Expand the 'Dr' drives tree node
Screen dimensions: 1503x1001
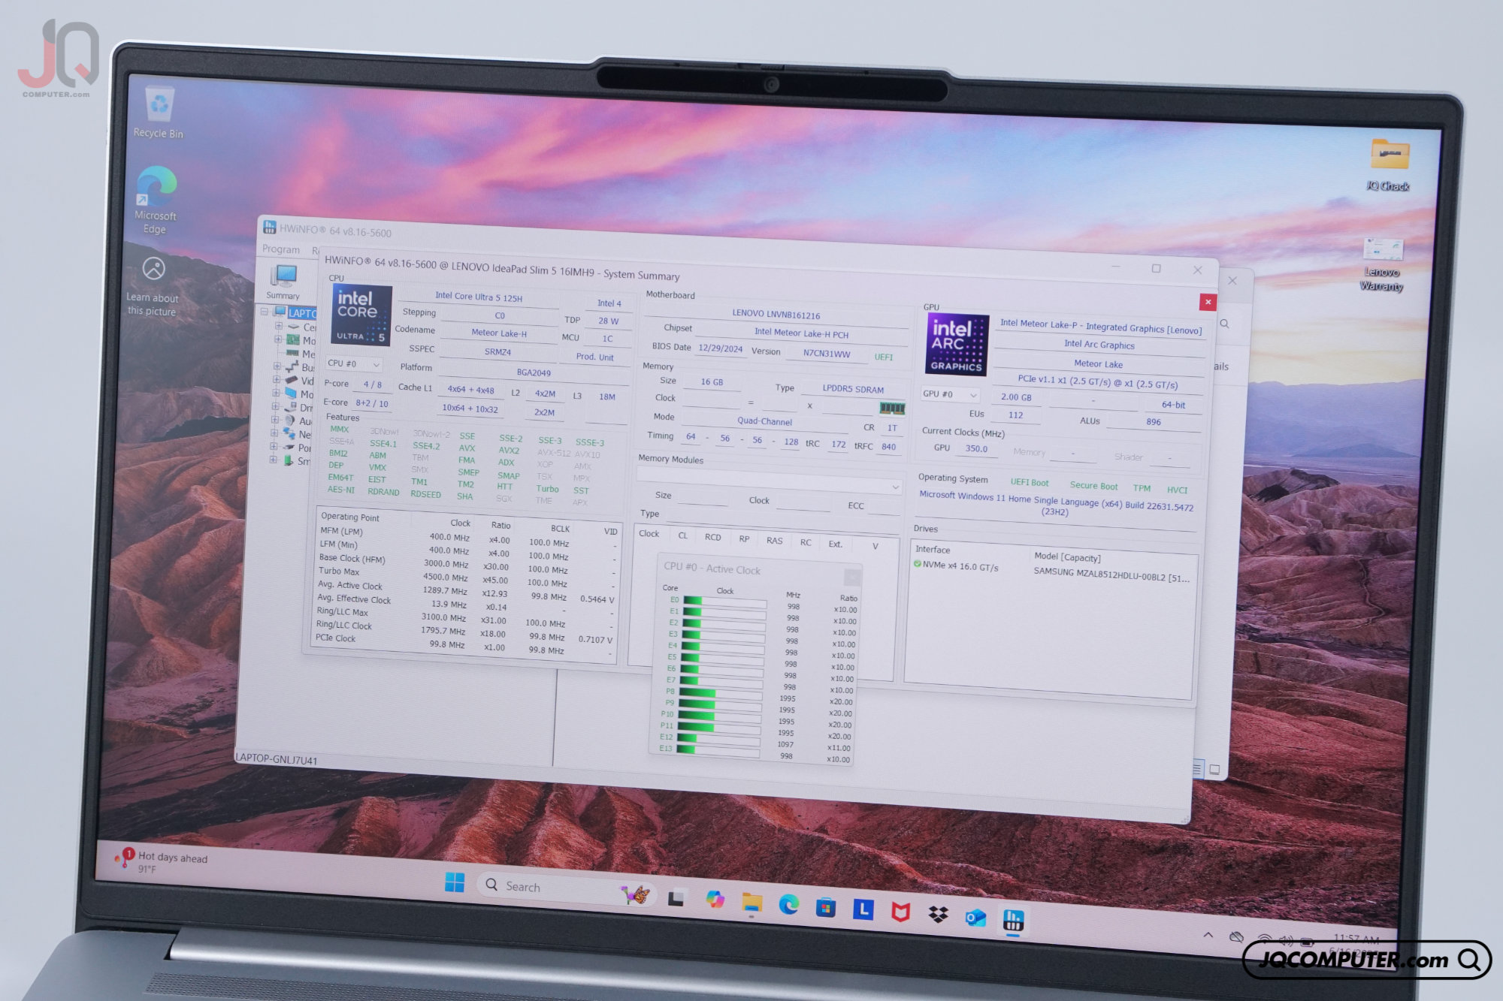276,406
